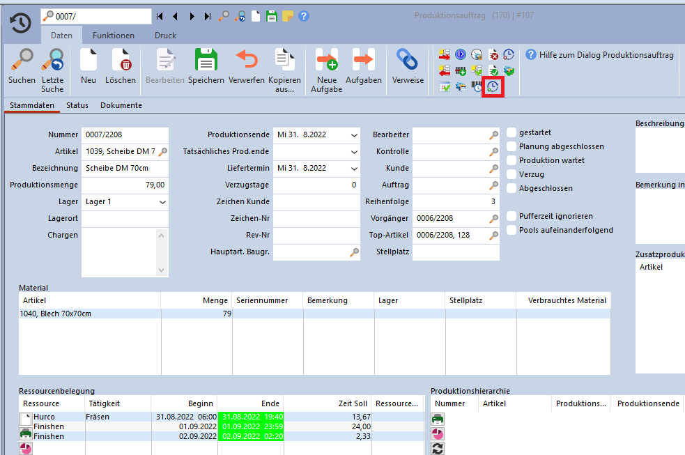Open the Lager dropdown list
Viewport: 685px width, 455px height.
click(x=162, y=201)
